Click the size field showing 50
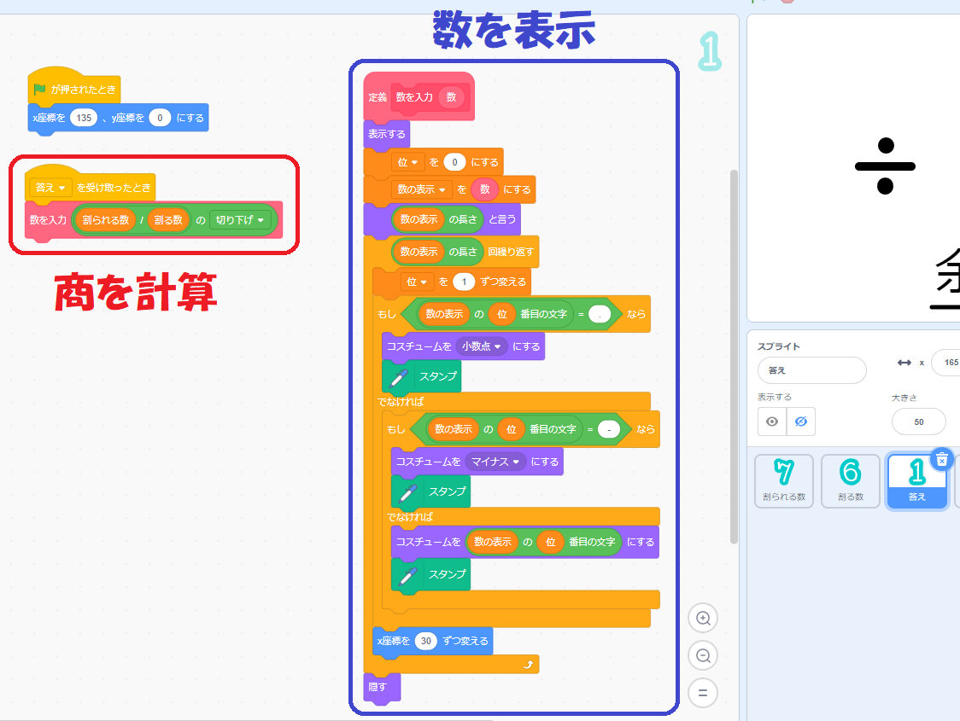 click(918, 422)
